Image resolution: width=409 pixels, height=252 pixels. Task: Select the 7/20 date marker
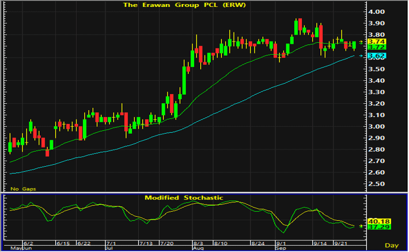[167, 243]
